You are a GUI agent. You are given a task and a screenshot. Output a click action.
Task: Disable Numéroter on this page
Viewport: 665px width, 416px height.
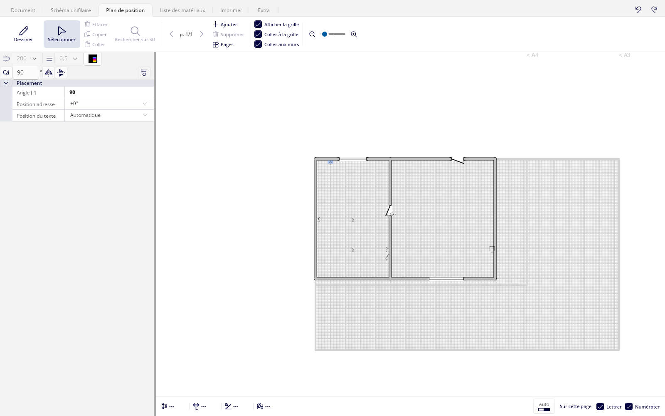(x=629, y=406)
